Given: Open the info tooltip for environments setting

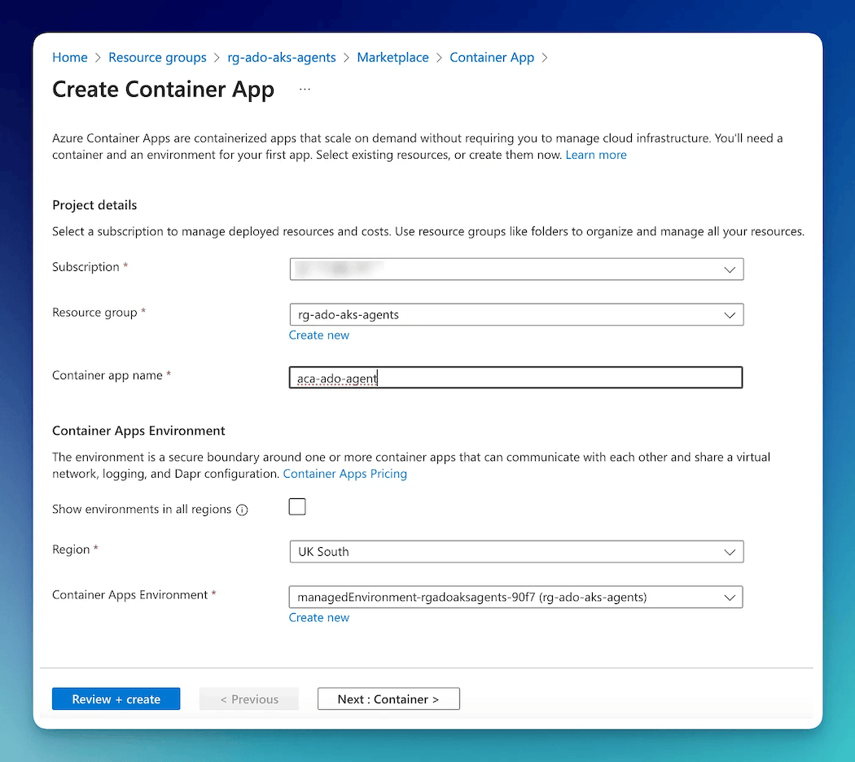Looking at the screenshot, I should click(x=242, y=510).
